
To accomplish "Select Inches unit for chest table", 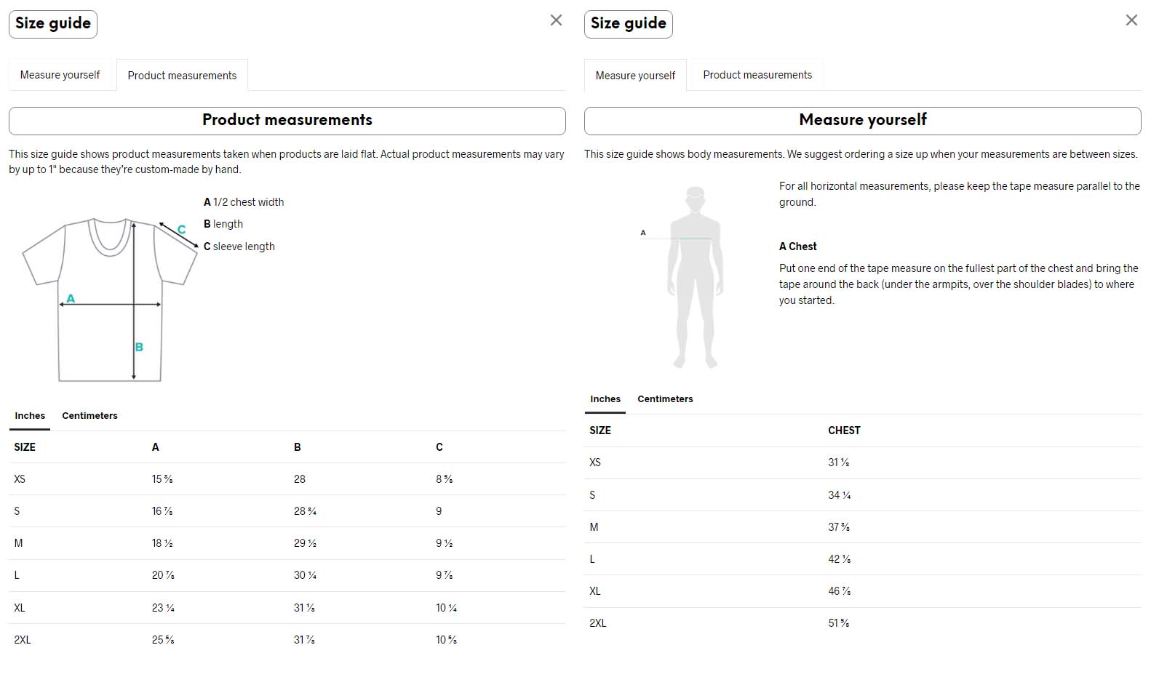I will click(x=605, y=399).
